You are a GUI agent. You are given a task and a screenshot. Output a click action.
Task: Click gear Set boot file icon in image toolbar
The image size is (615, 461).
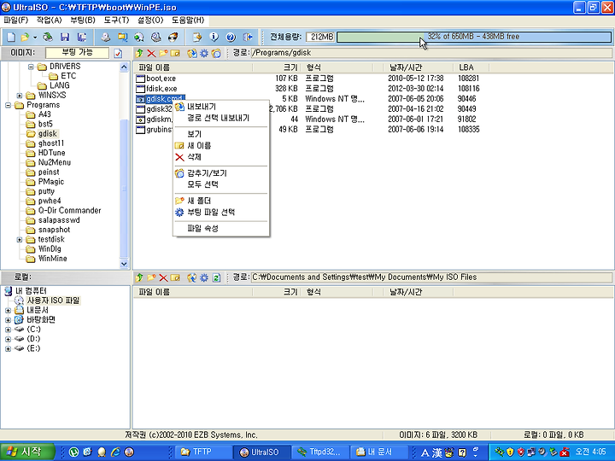[204, 53]
